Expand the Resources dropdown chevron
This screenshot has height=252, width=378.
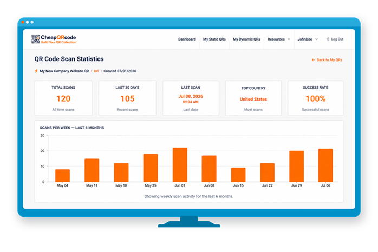(x=289, y=39)
